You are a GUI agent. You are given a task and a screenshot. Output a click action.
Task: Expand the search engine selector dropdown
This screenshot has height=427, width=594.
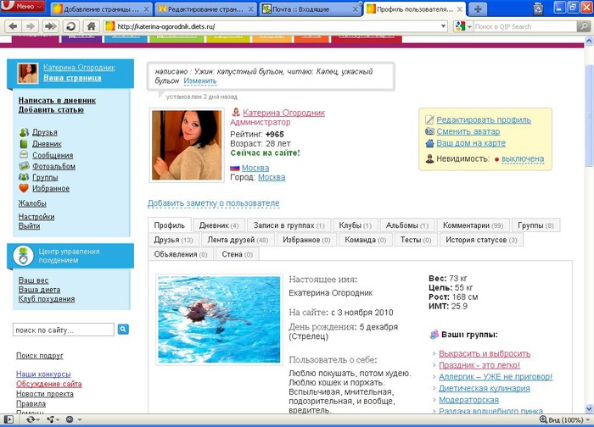click(462, 26)
